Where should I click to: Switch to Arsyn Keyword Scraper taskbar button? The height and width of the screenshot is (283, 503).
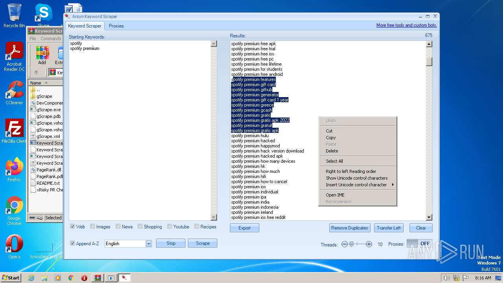(125, 278)
